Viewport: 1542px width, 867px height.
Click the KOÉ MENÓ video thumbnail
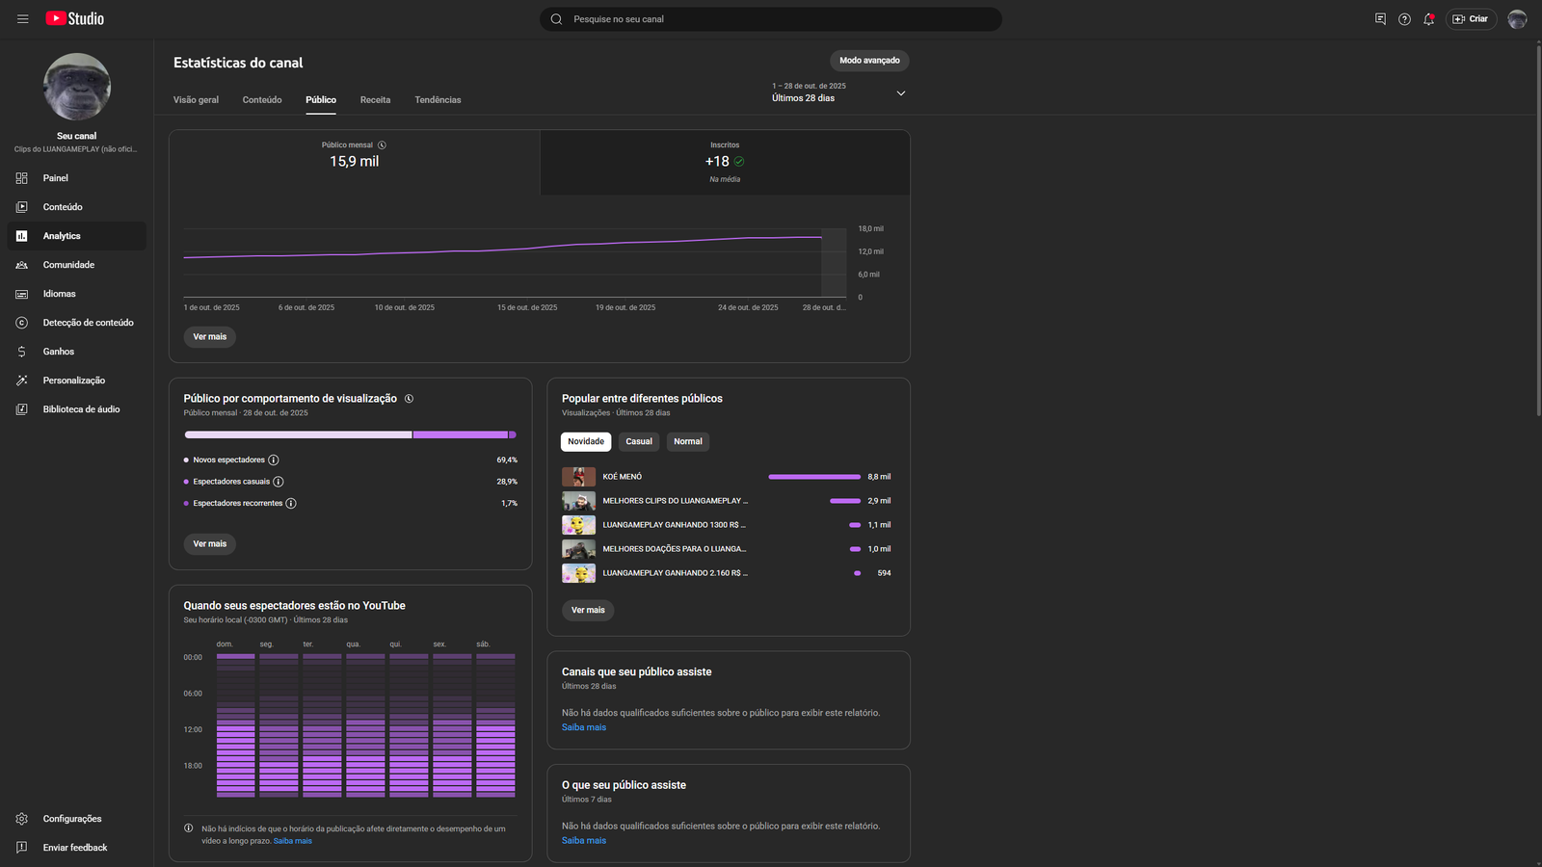coord(578,477)
